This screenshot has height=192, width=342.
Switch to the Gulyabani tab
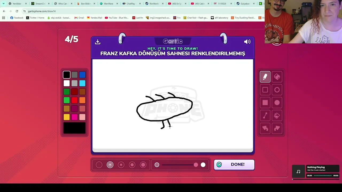point(245,3)
